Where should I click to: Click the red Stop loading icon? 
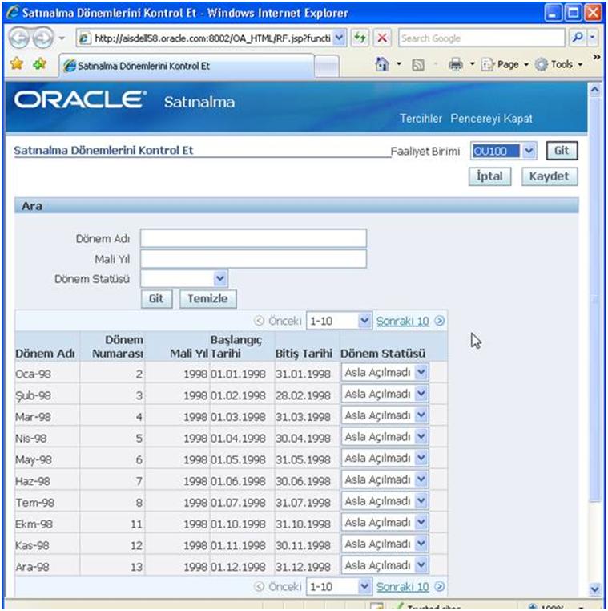(x=383, y=38)
